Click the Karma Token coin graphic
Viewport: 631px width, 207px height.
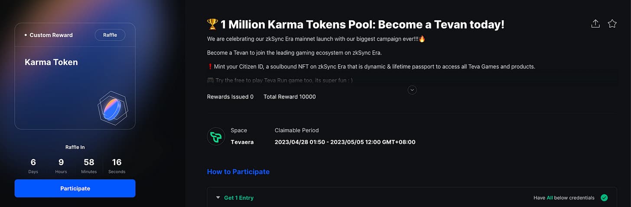112,108
